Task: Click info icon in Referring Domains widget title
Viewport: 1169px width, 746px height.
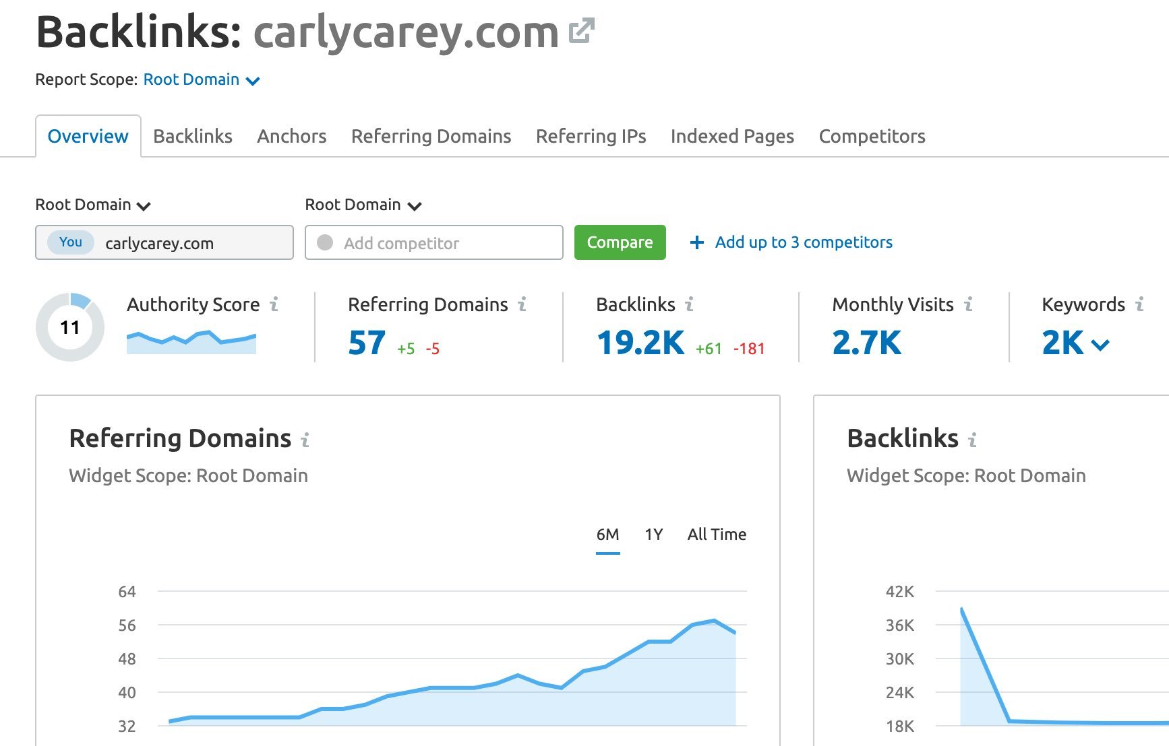Action: pos(305,440)
